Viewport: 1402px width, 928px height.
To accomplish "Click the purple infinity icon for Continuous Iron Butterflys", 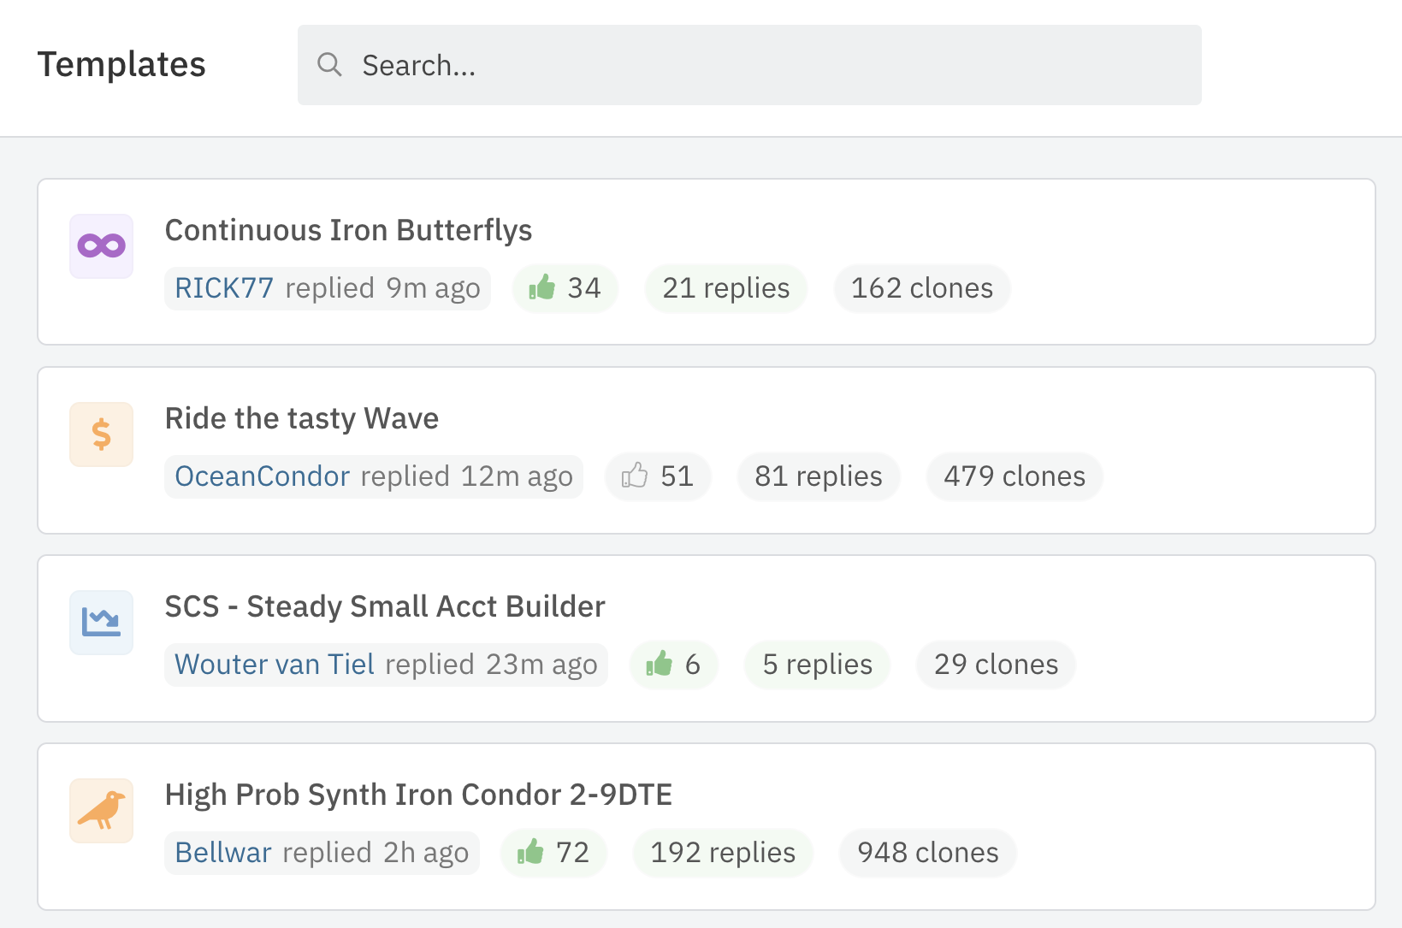I will (101, 246).
